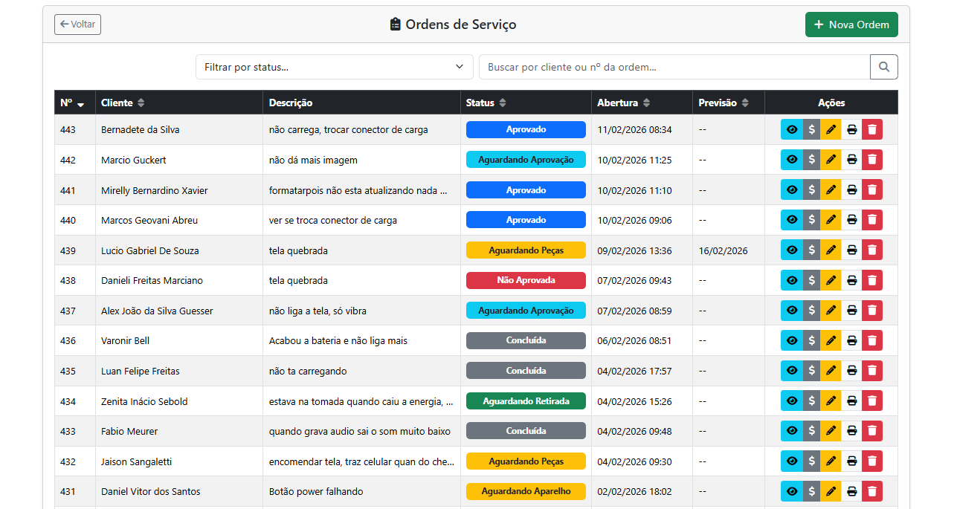Open the eye icon for Daniel Vitor dos Santos
The width and height of the screenshot is (954, 509).
coord(791,490)
